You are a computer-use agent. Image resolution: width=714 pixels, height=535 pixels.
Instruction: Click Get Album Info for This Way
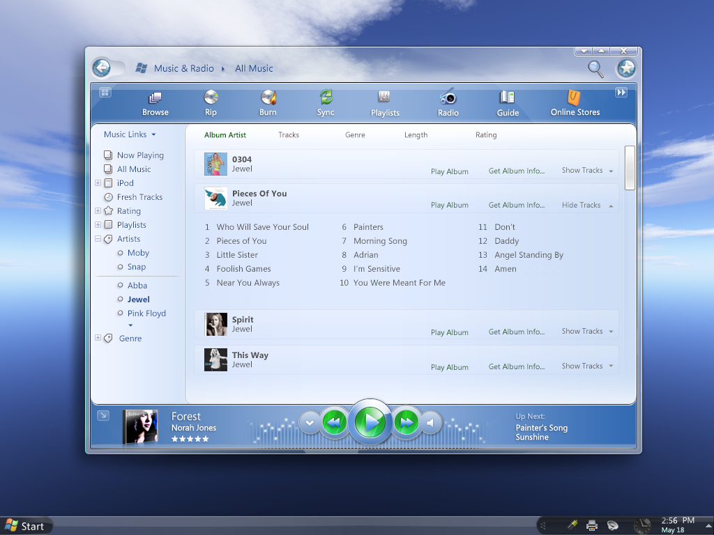tap(517, 366)
